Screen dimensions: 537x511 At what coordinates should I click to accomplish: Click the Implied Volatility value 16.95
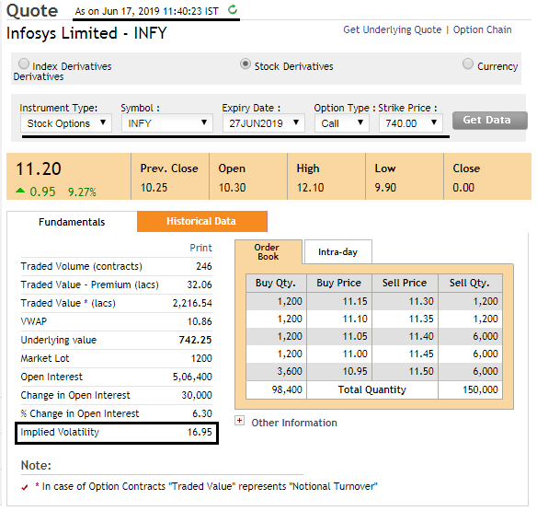point(200,432)
